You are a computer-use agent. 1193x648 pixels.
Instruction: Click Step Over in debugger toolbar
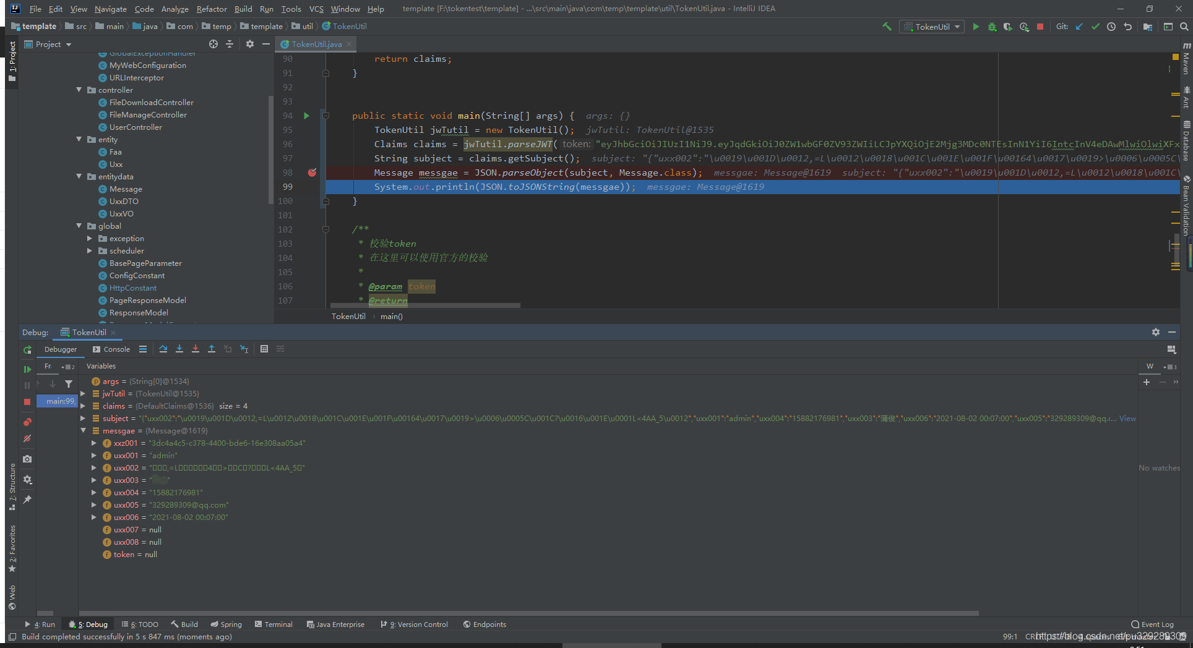point(163,349)
